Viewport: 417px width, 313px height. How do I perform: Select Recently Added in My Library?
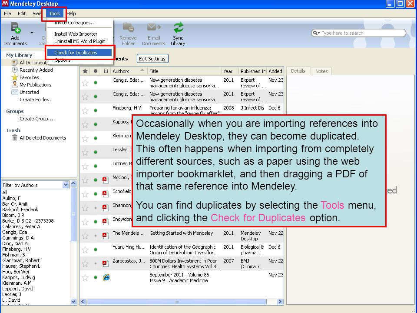[x=36, y=70]
